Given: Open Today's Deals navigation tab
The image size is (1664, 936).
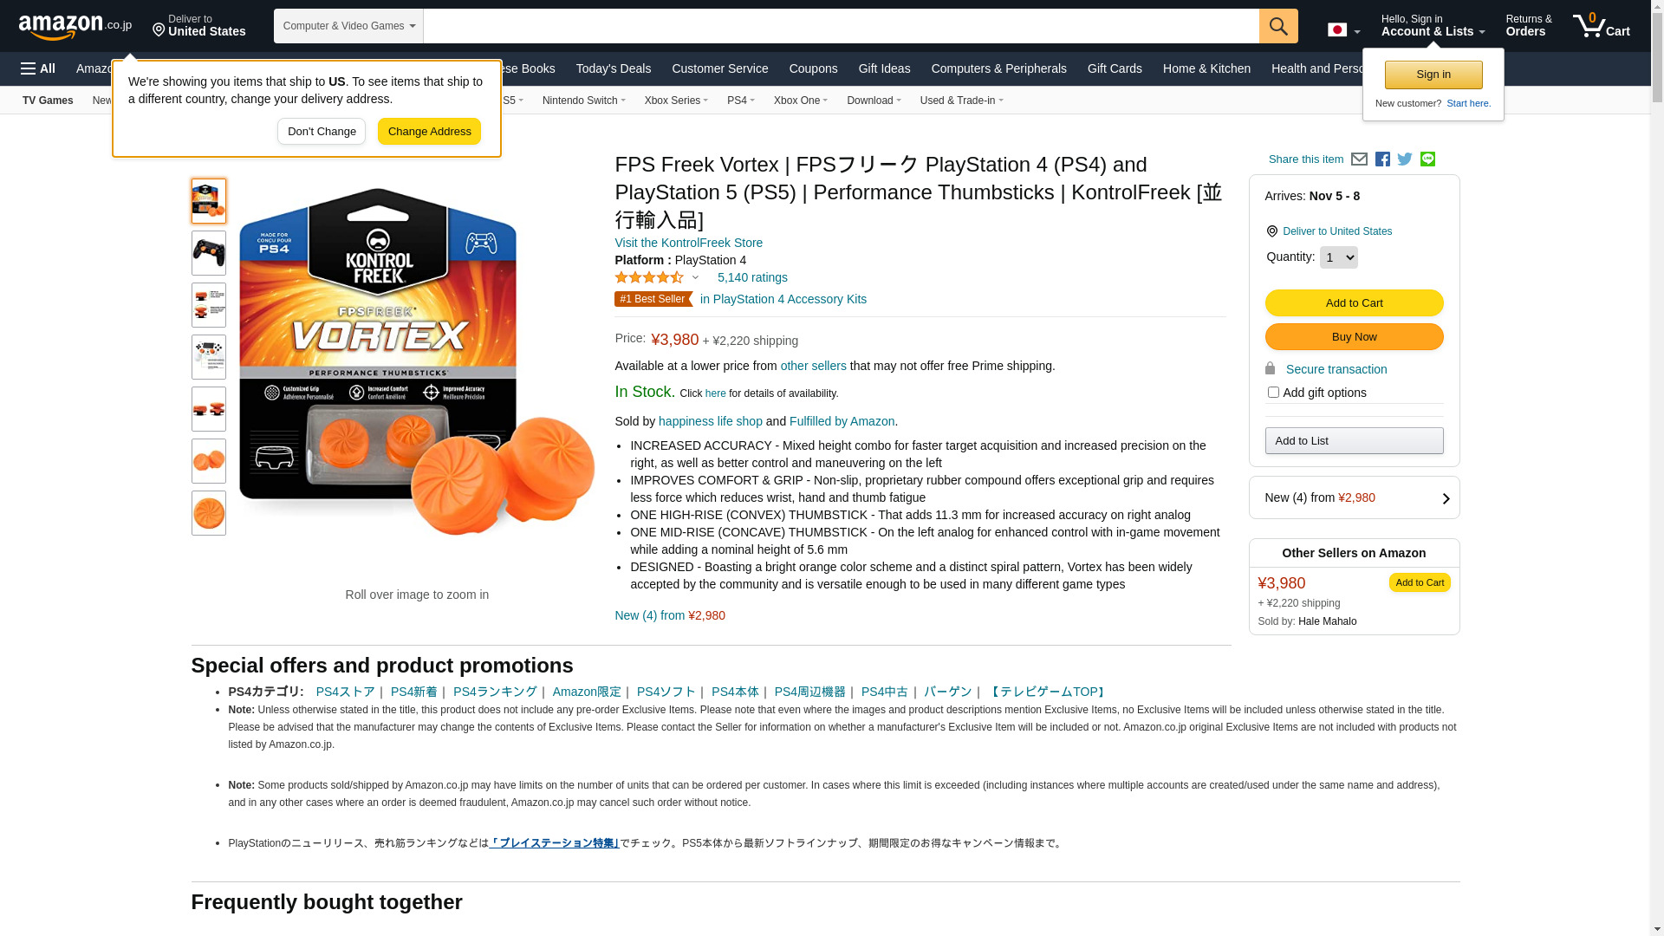Looking at the screenshot, I should tap(613, 68).
